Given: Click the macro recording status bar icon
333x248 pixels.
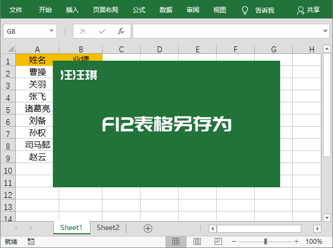Looking at the screenshot, I should tap(31, 242).
